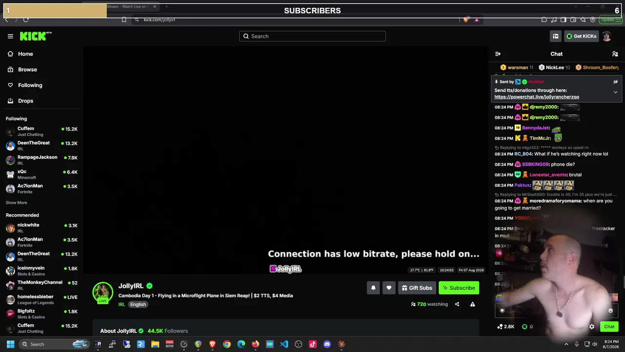Open the Home page in sidebar
The width and height of the screenshot is (625, 352).
click(21, 54)
